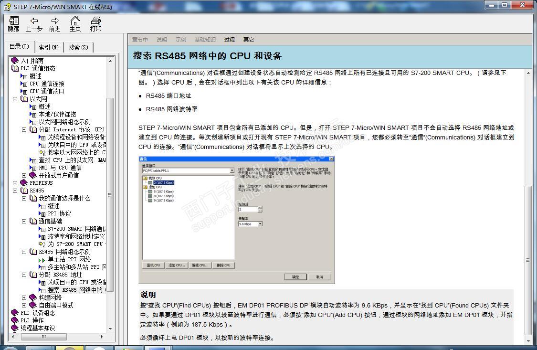The height and width of the screenshot is (350, 537).
Task: Collapse 我的通信选择是什么 node
Action: tap(24, 198)
